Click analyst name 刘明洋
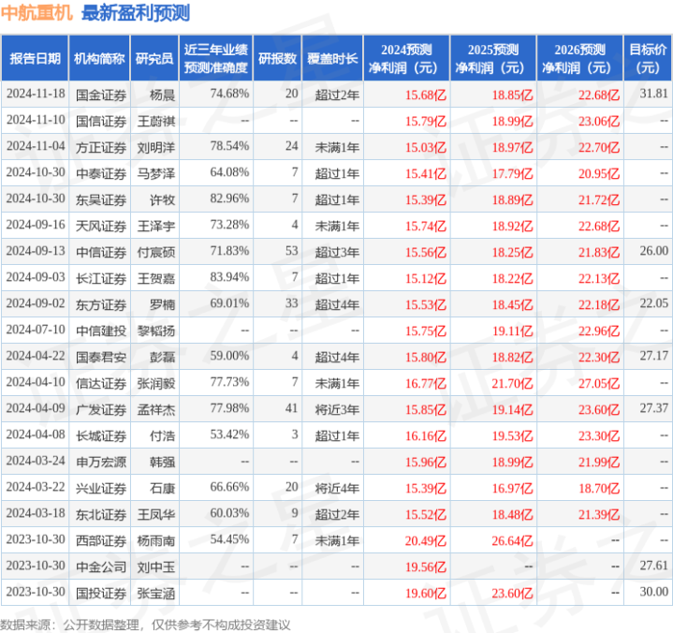This screenshot has width=673, height=633. pos(156,147)
